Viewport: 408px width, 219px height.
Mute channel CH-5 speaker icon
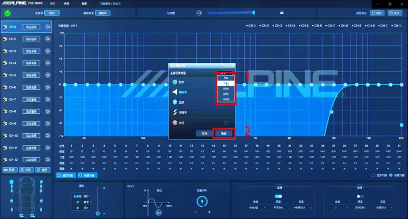[x=47, y=75]
